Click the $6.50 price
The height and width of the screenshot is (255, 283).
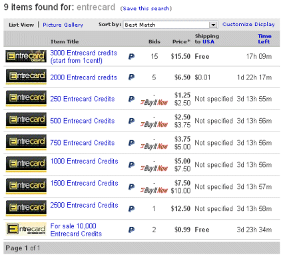click(182, 77)
